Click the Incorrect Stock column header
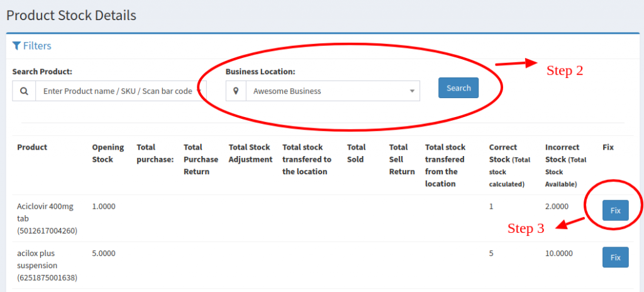 point(566,165)
